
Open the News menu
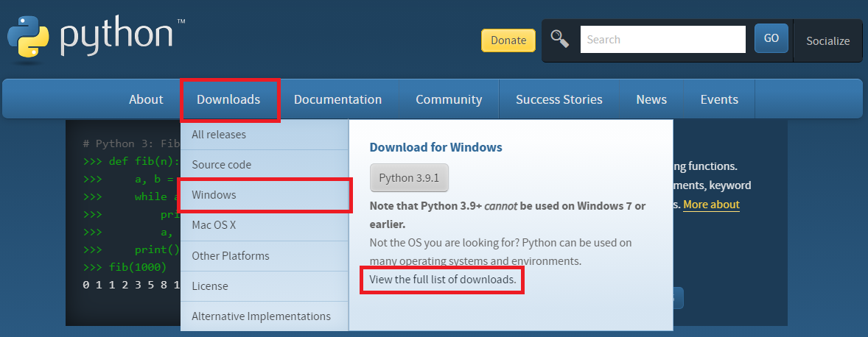point(651,99)
